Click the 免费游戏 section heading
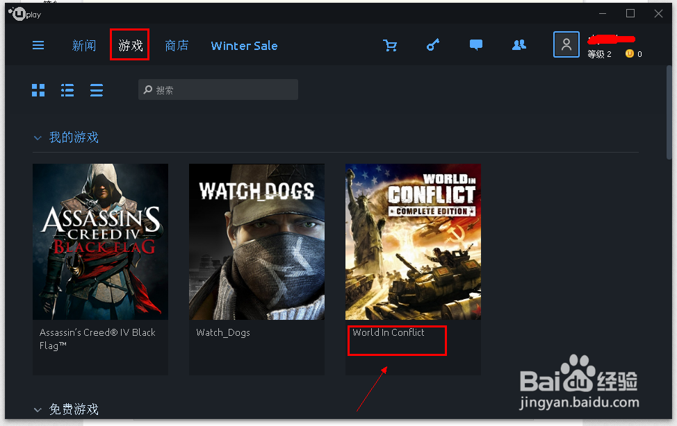677x426 pixels. tap(74, 409)
